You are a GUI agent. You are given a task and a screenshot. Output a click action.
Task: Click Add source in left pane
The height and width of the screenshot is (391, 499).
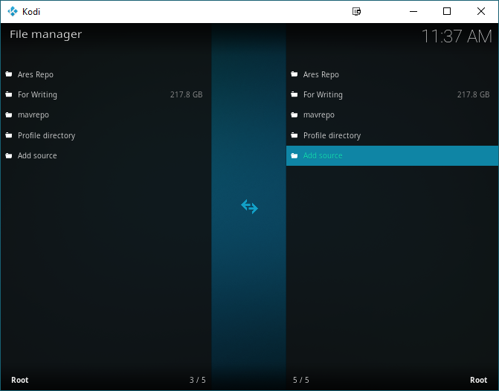click(106, 155)
